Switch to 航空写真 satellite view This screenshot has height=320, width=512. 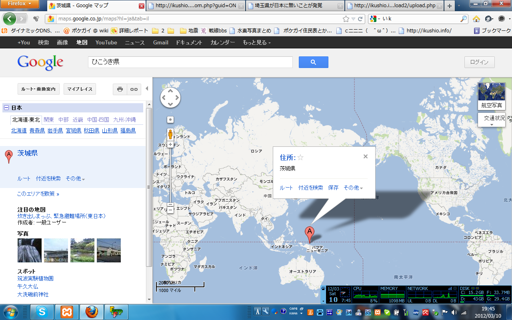click(x=492, y=96)
